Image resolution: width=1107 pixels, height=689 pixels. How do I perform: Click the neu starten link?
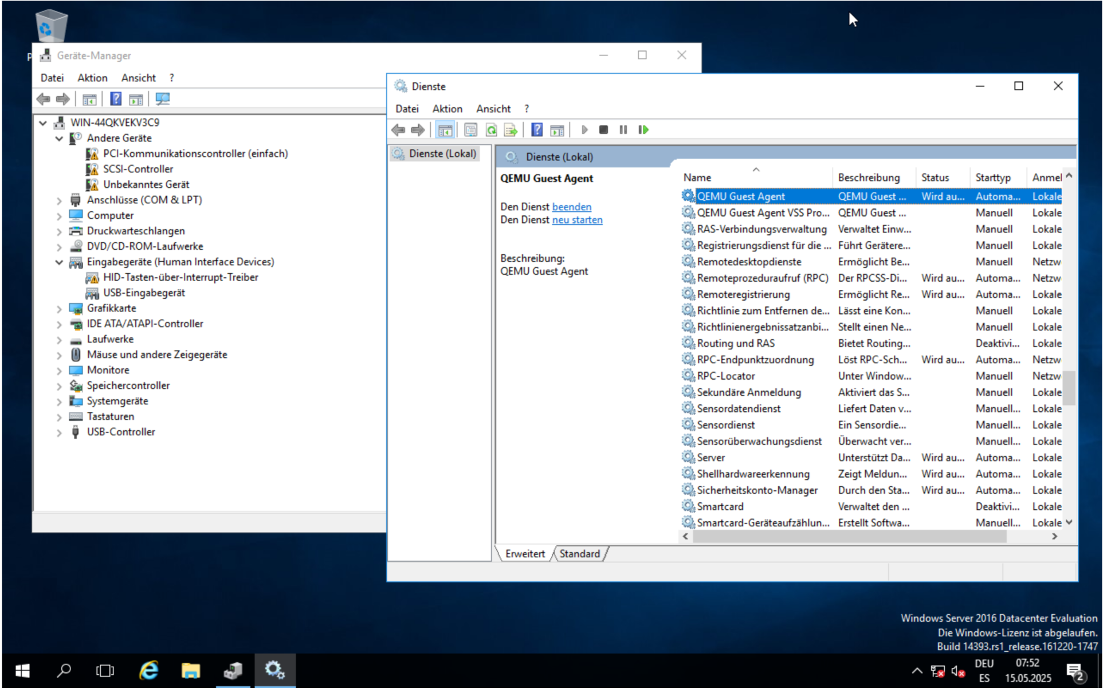pos(578,221)
